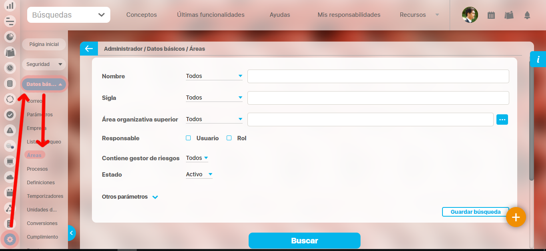Collapse the side menu with blue chevron
Image resolution: width=546 pixels, height=251 pixels.
(x=71, y=233)
